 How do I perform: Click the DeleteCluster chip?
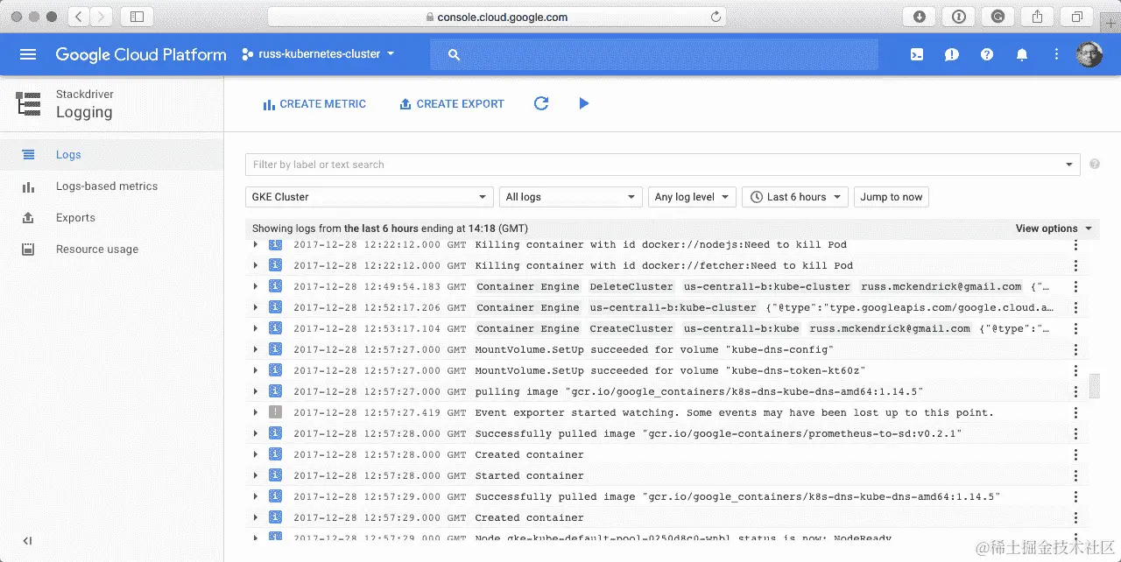coord(631,286)
